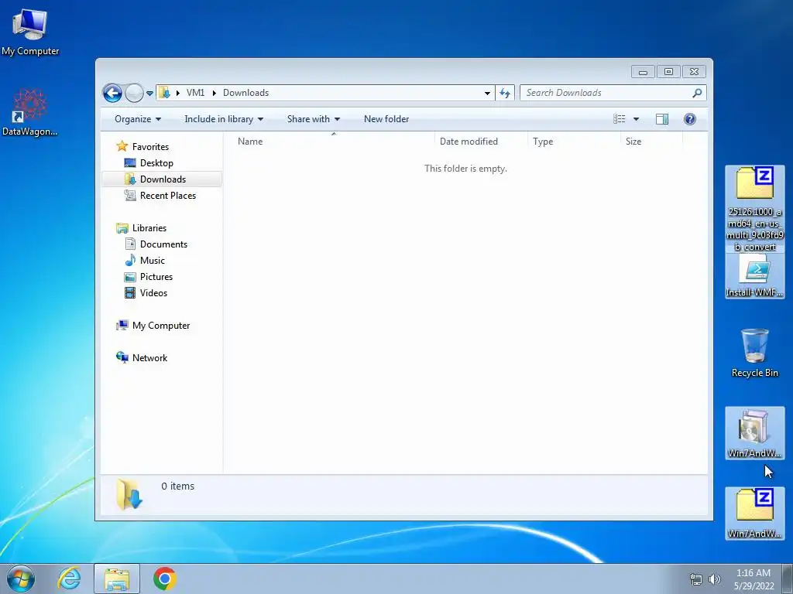Sort by the Type column header

574,142
